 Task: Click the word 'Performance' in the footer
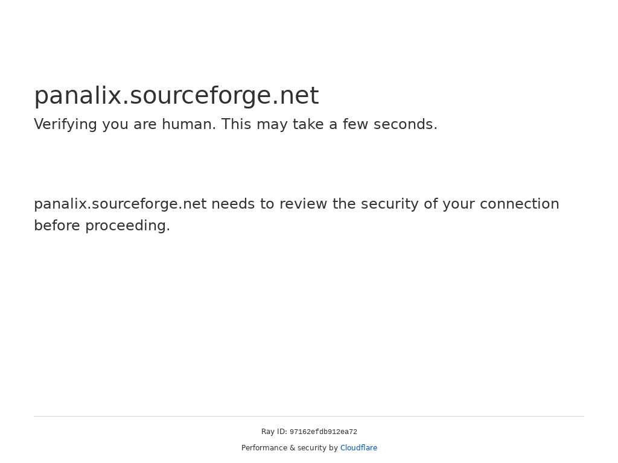pos(264,448)
